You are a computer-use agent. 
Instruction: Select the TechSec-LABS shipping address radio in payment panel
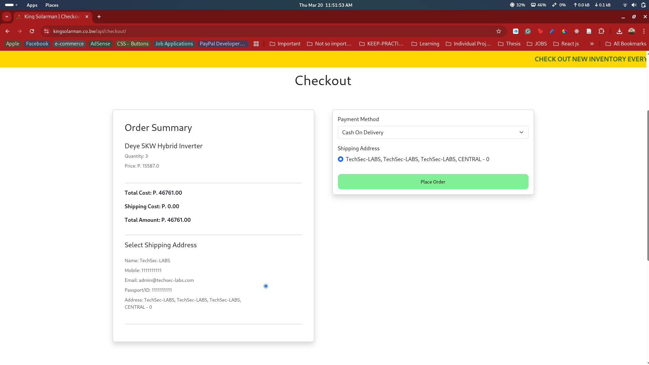coord(341,159)
